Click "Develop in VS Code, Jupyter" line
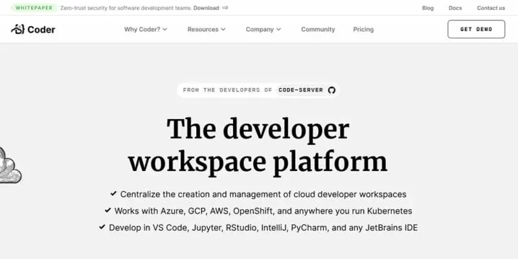 pyautogui.click(x=264, y=228)
